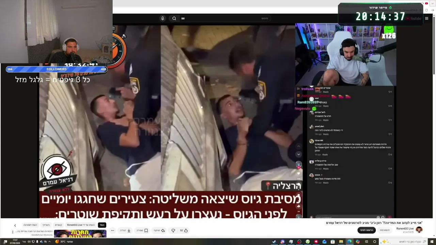
Task: Open the Mail app on taskbar
Action: point(324,242)
